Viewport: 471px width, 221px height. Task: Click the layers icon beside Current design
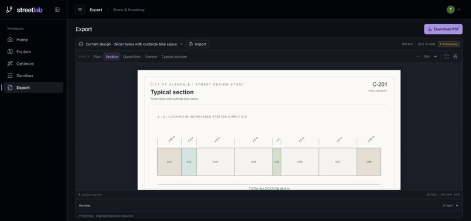pos(81,44)
